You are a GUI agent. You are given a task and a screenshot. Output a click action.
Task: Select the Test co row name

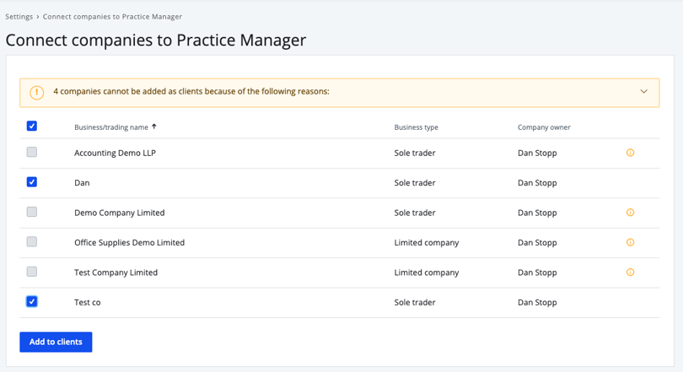(88, 302)
